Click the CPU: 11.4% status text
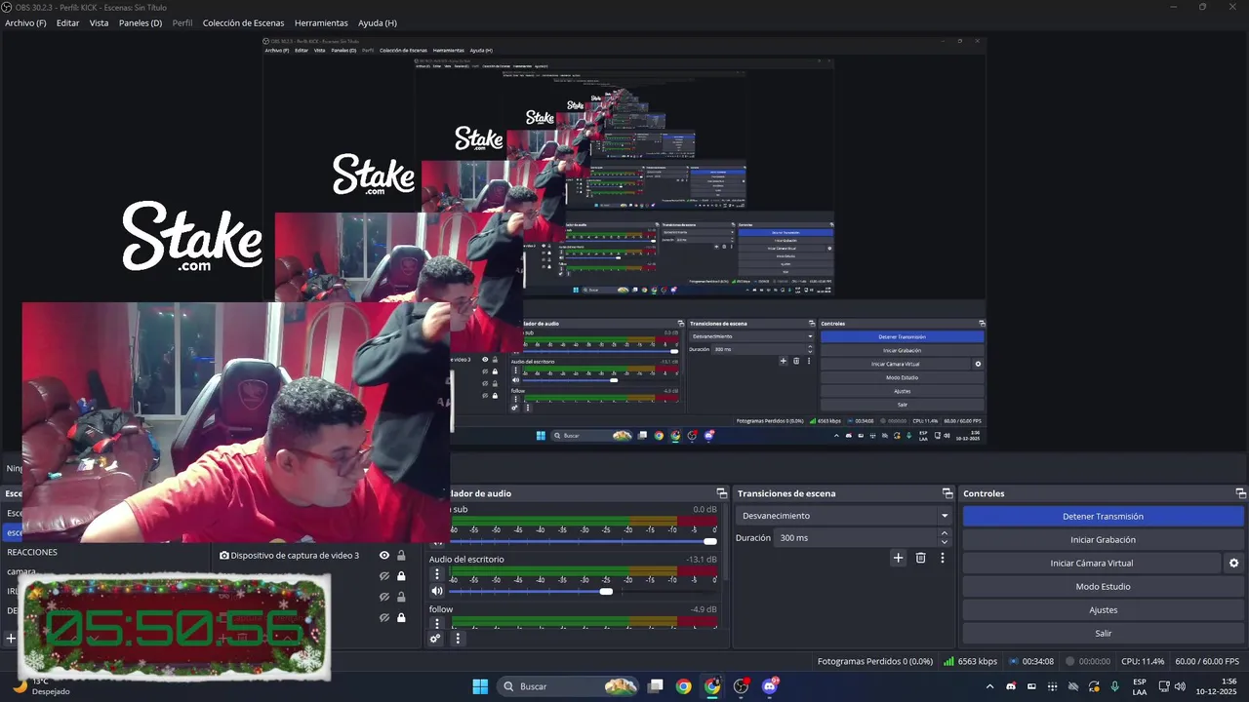This screenshot has width=1249, height=702. tap(1143, 661)
